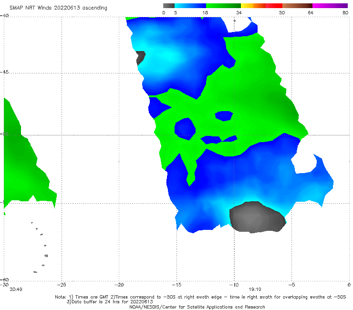Screen dimensions: 353x310
Task: Click the swath time '20:49'
Action: tap(16, 289)
